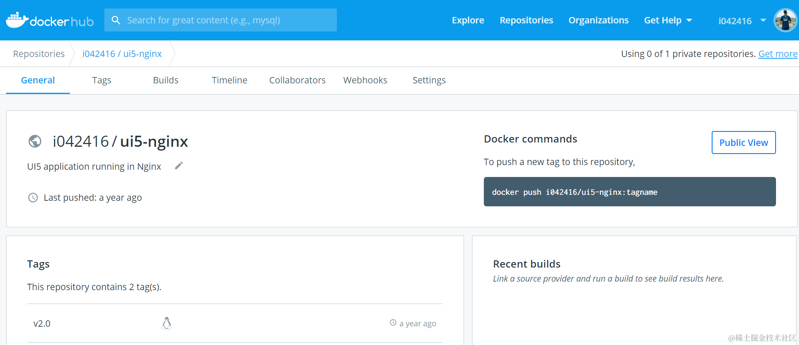Click the public globe icon beside repository name
This screenshot has height=345, width=799.
coord(35,141)
